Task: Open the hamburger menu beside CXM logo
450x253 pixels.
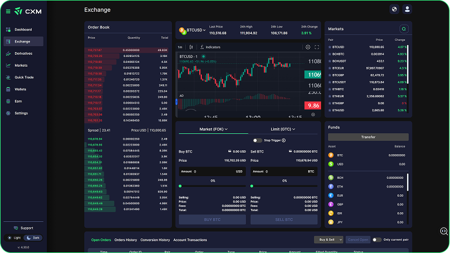Action: click(9, 10)
